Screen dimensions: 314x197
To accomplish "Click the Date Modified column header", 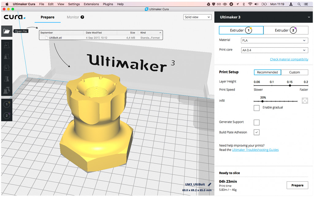I will [x=94, y=33].
